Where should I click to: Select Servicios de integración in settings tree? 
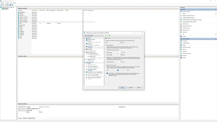[x=93, y=66]
